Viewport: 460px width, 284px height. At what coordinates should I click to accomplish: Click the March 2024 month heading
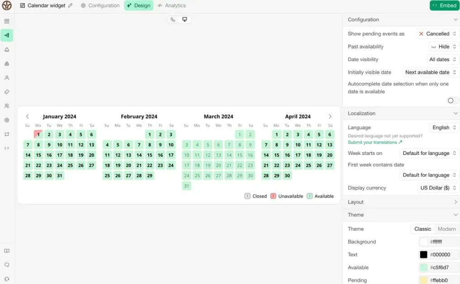coord(218,116)
